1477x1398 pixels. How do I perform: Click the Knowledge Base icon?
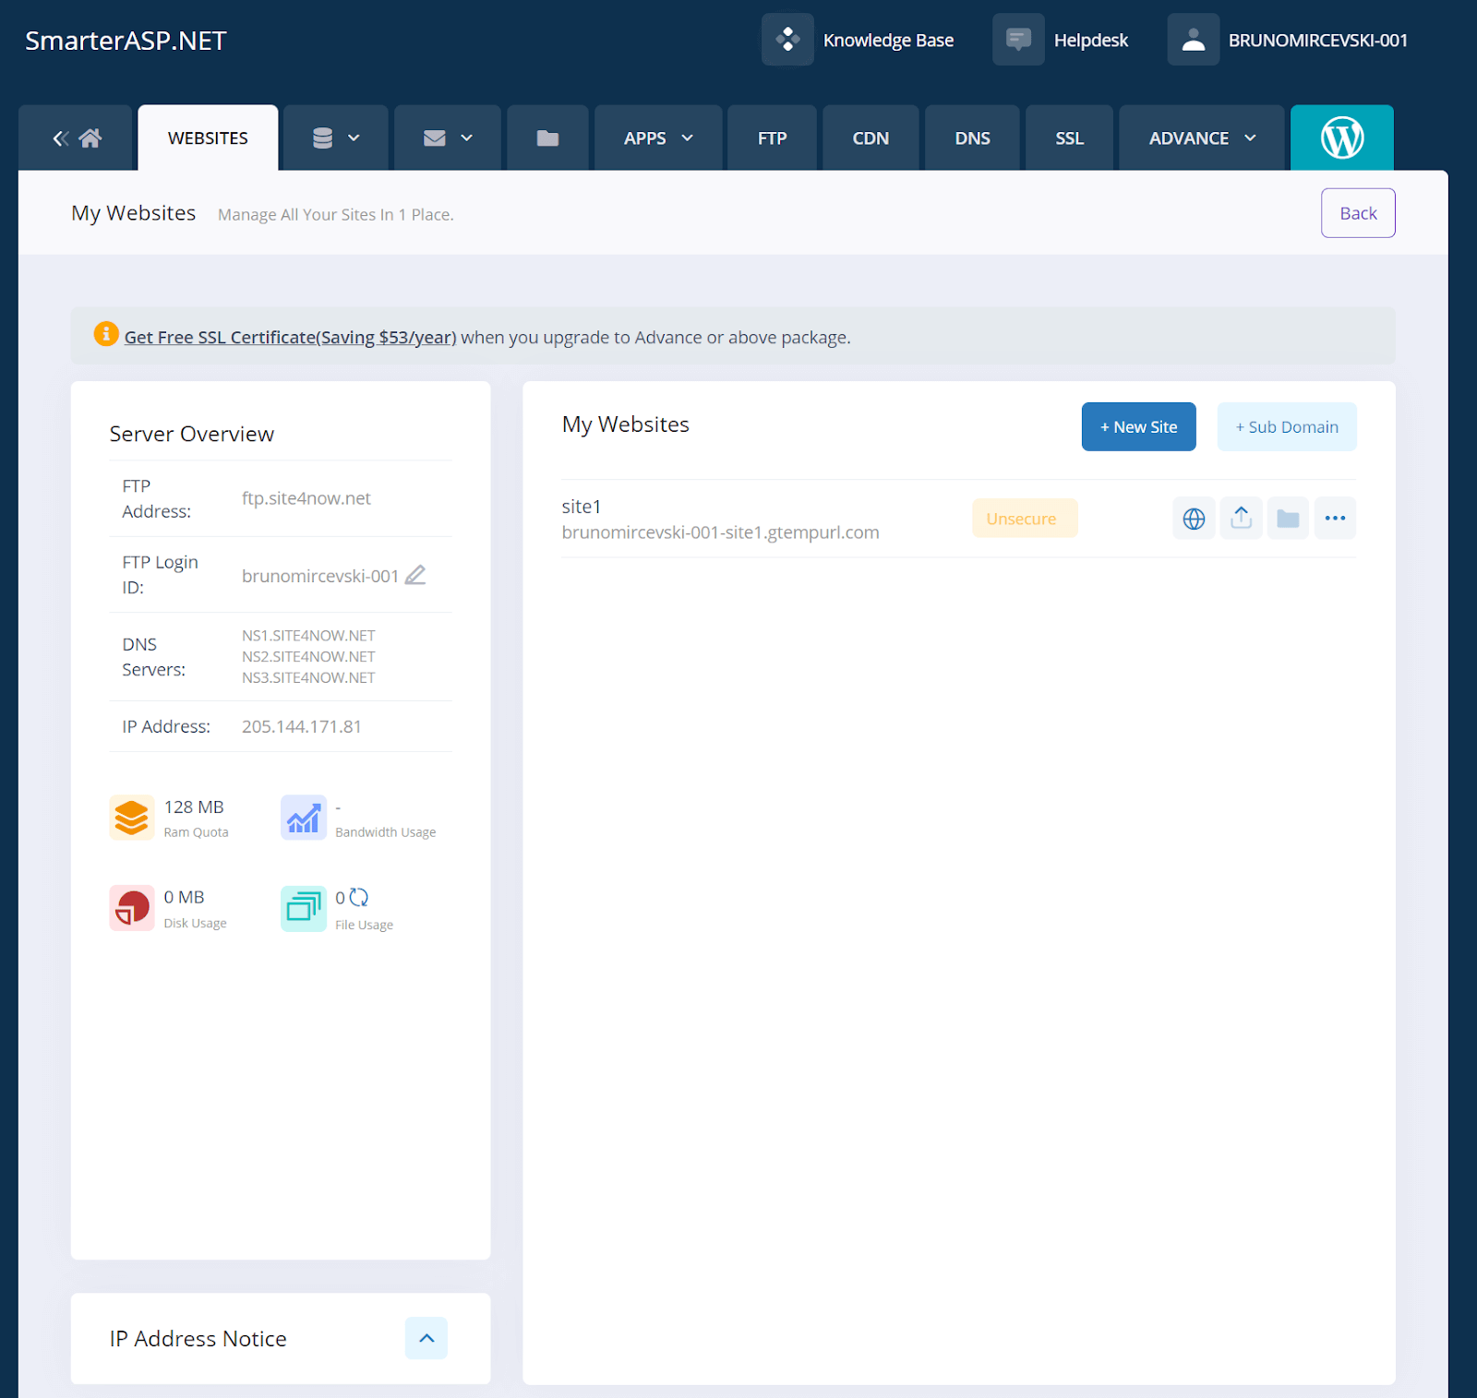(x=787, y=40)
